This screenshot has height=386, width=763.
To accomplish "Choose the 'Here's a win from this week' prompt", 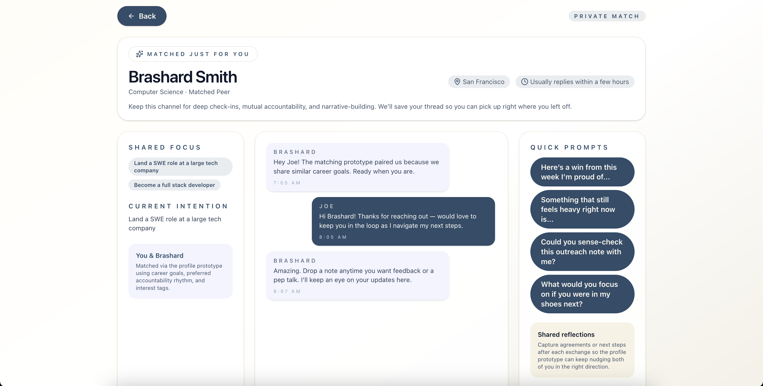I will [582, 172].
